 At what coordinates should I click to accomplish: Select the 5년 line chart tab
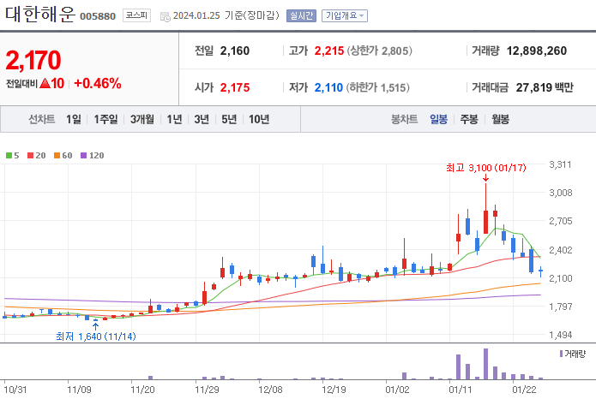pyautogui.click(x=229, y=120)
